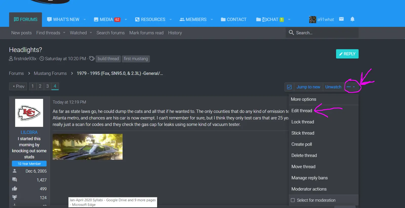Go to page 1
Viewport: 405px width, 208px height.
tap(32, 86)
